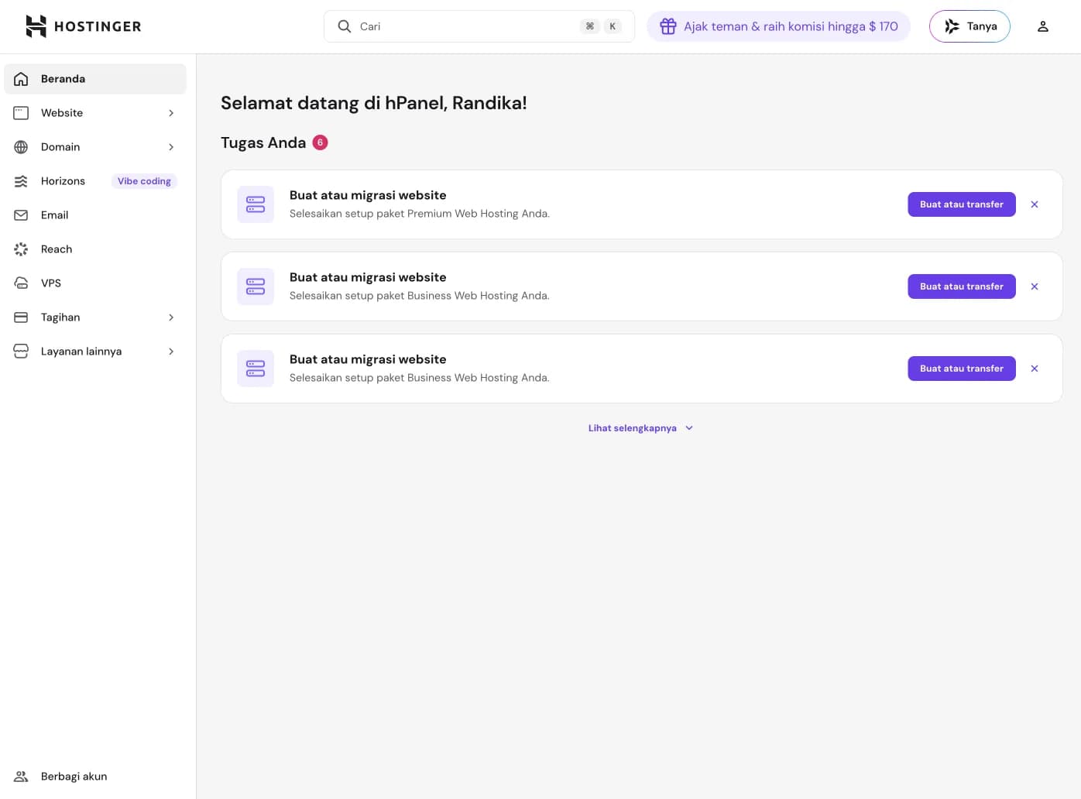Click the VPS icon in sidebar
The image size is (1081, 799).
pos(21,283)
